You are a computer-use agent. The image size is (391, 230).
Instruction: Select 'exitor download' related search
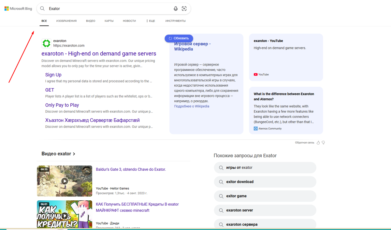pyautogui.click(x=265, y=182)
